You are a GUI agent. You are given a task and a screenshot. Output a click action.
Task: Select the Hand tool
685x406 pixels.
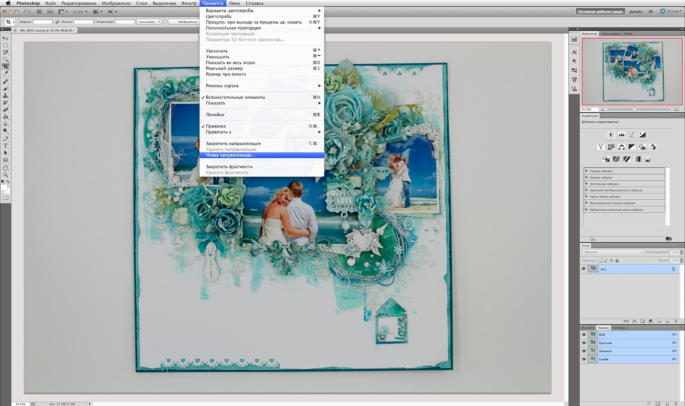coord(6,168)
